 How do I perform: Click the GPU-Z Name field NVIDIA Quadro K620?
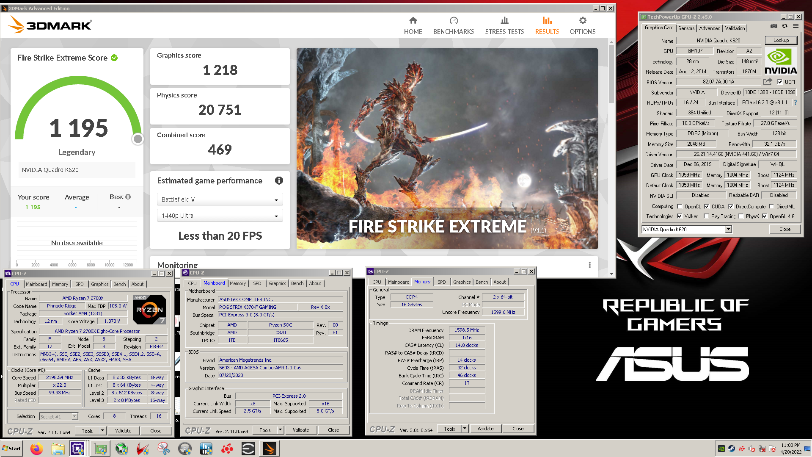pyautogui.click(x=718, y=41)
